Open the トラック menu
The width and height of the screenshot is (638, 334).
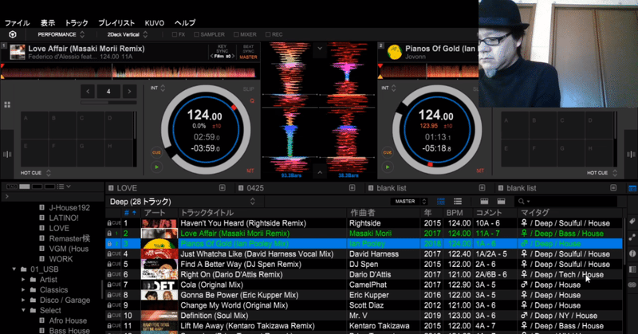[77, 23]
